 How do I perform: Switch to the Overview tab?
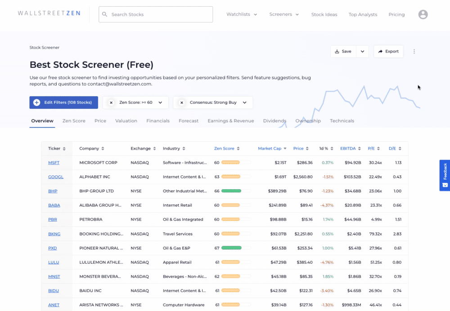42,121
